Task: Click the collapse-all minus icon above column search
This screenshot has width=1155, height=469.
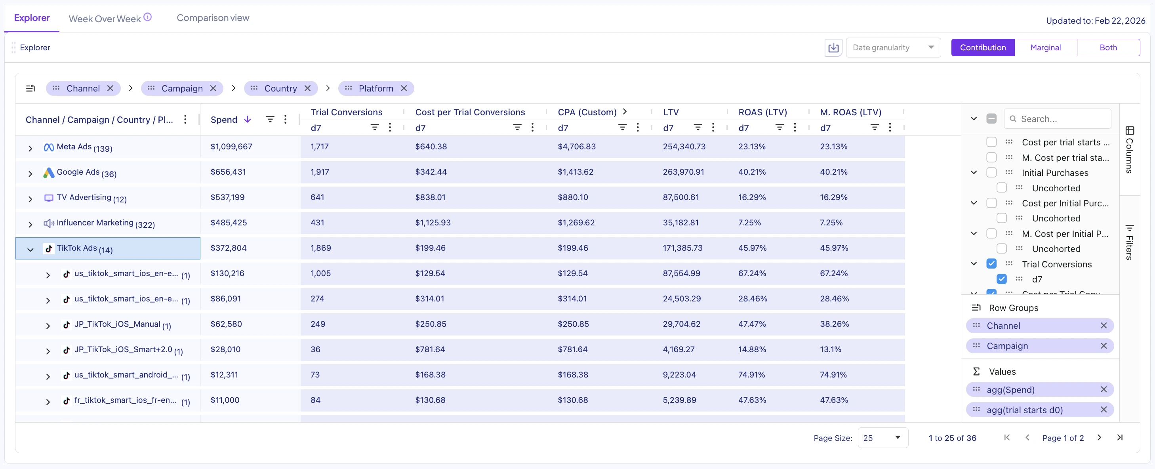Action: [x=992, y=118]
